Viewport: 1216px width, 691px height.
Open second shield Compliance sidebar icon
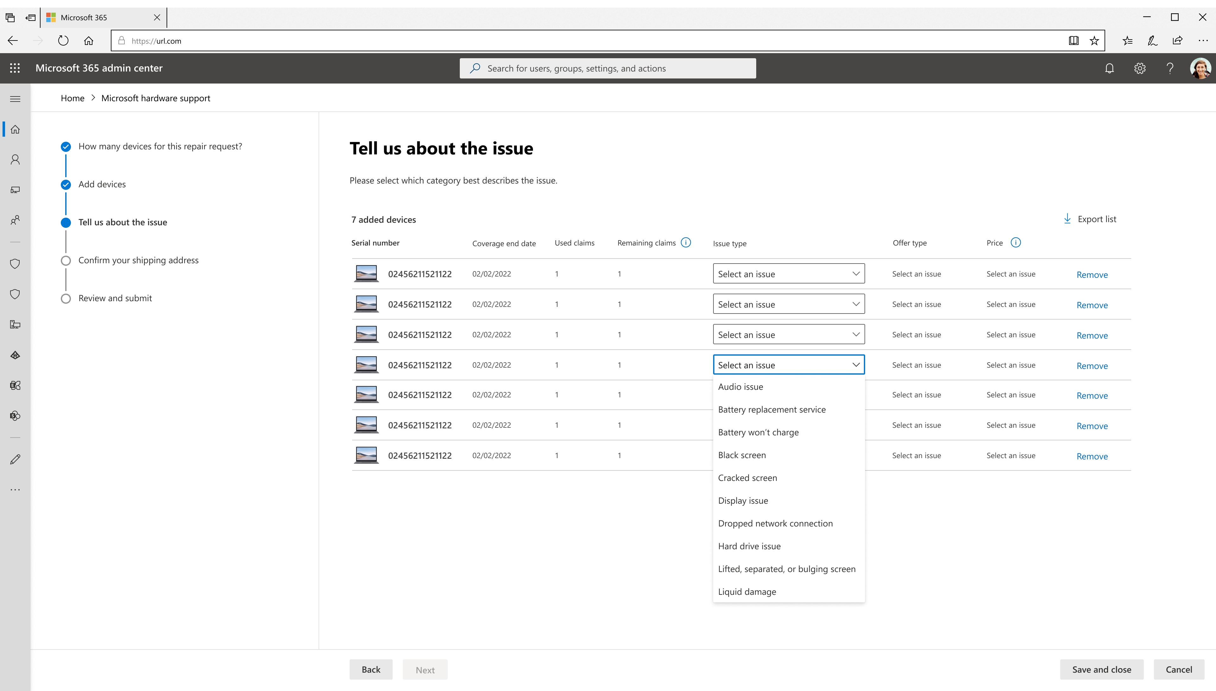15,294
